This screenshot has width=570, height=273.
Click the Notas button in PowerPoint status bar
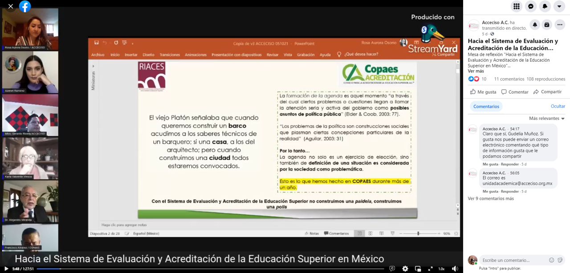pyautogui.click(x=312, y=233)
